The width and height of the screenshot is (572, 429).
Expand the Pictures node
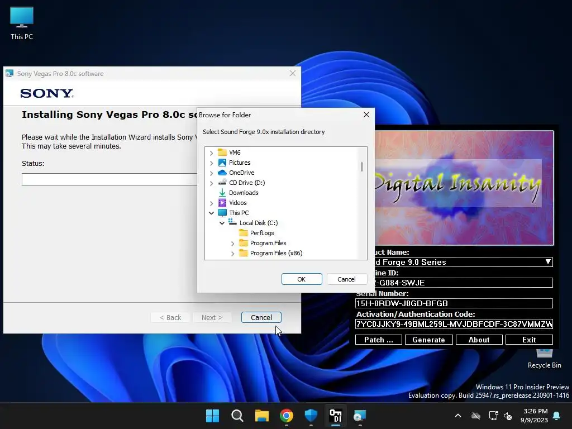212,163
